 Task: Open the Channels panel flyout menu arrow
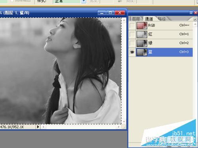click(x=195, y=19)
